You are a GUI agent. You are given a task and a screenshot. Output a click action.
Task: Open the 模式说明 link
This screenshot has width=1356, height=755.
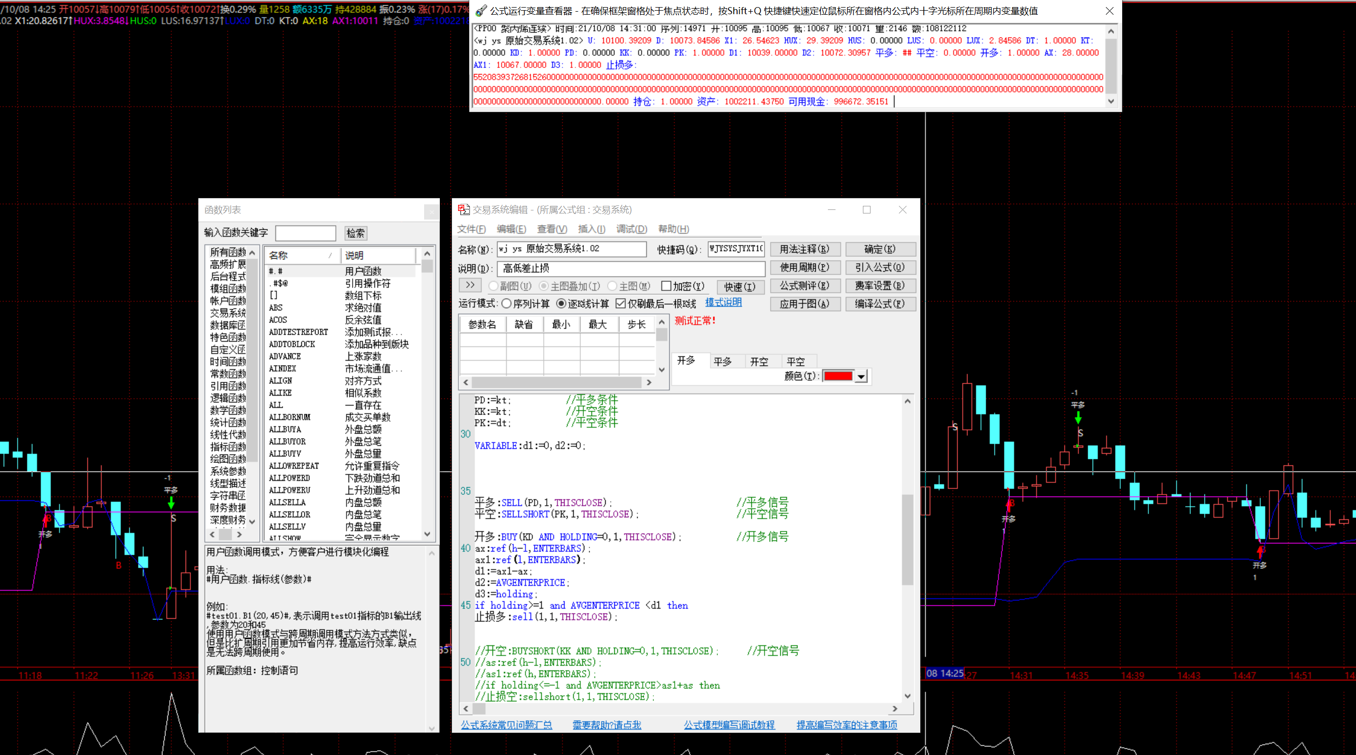tap(723, 303)
